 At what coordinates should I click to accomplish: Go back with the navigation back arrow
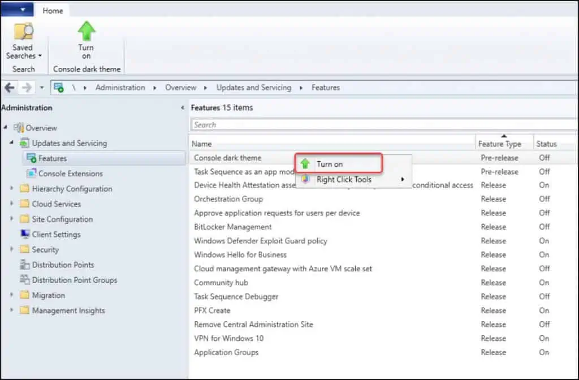click(10, 88)
